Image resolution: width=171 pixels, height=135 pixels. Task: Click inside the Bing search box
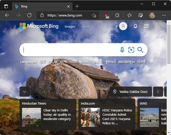(68, 50)
